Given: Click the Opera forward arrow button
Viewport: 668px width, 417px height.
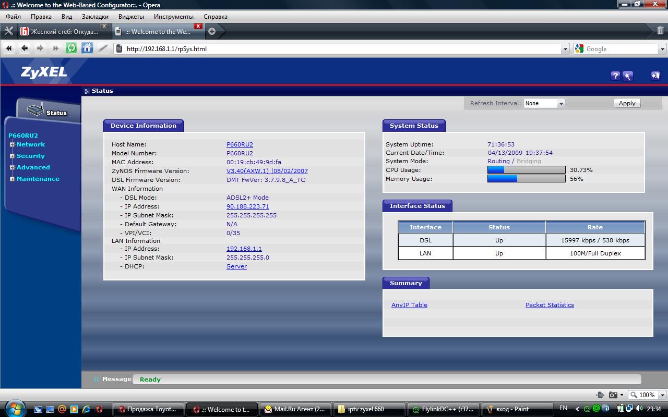Looking at the screenshot, I should tap(40, 48).
